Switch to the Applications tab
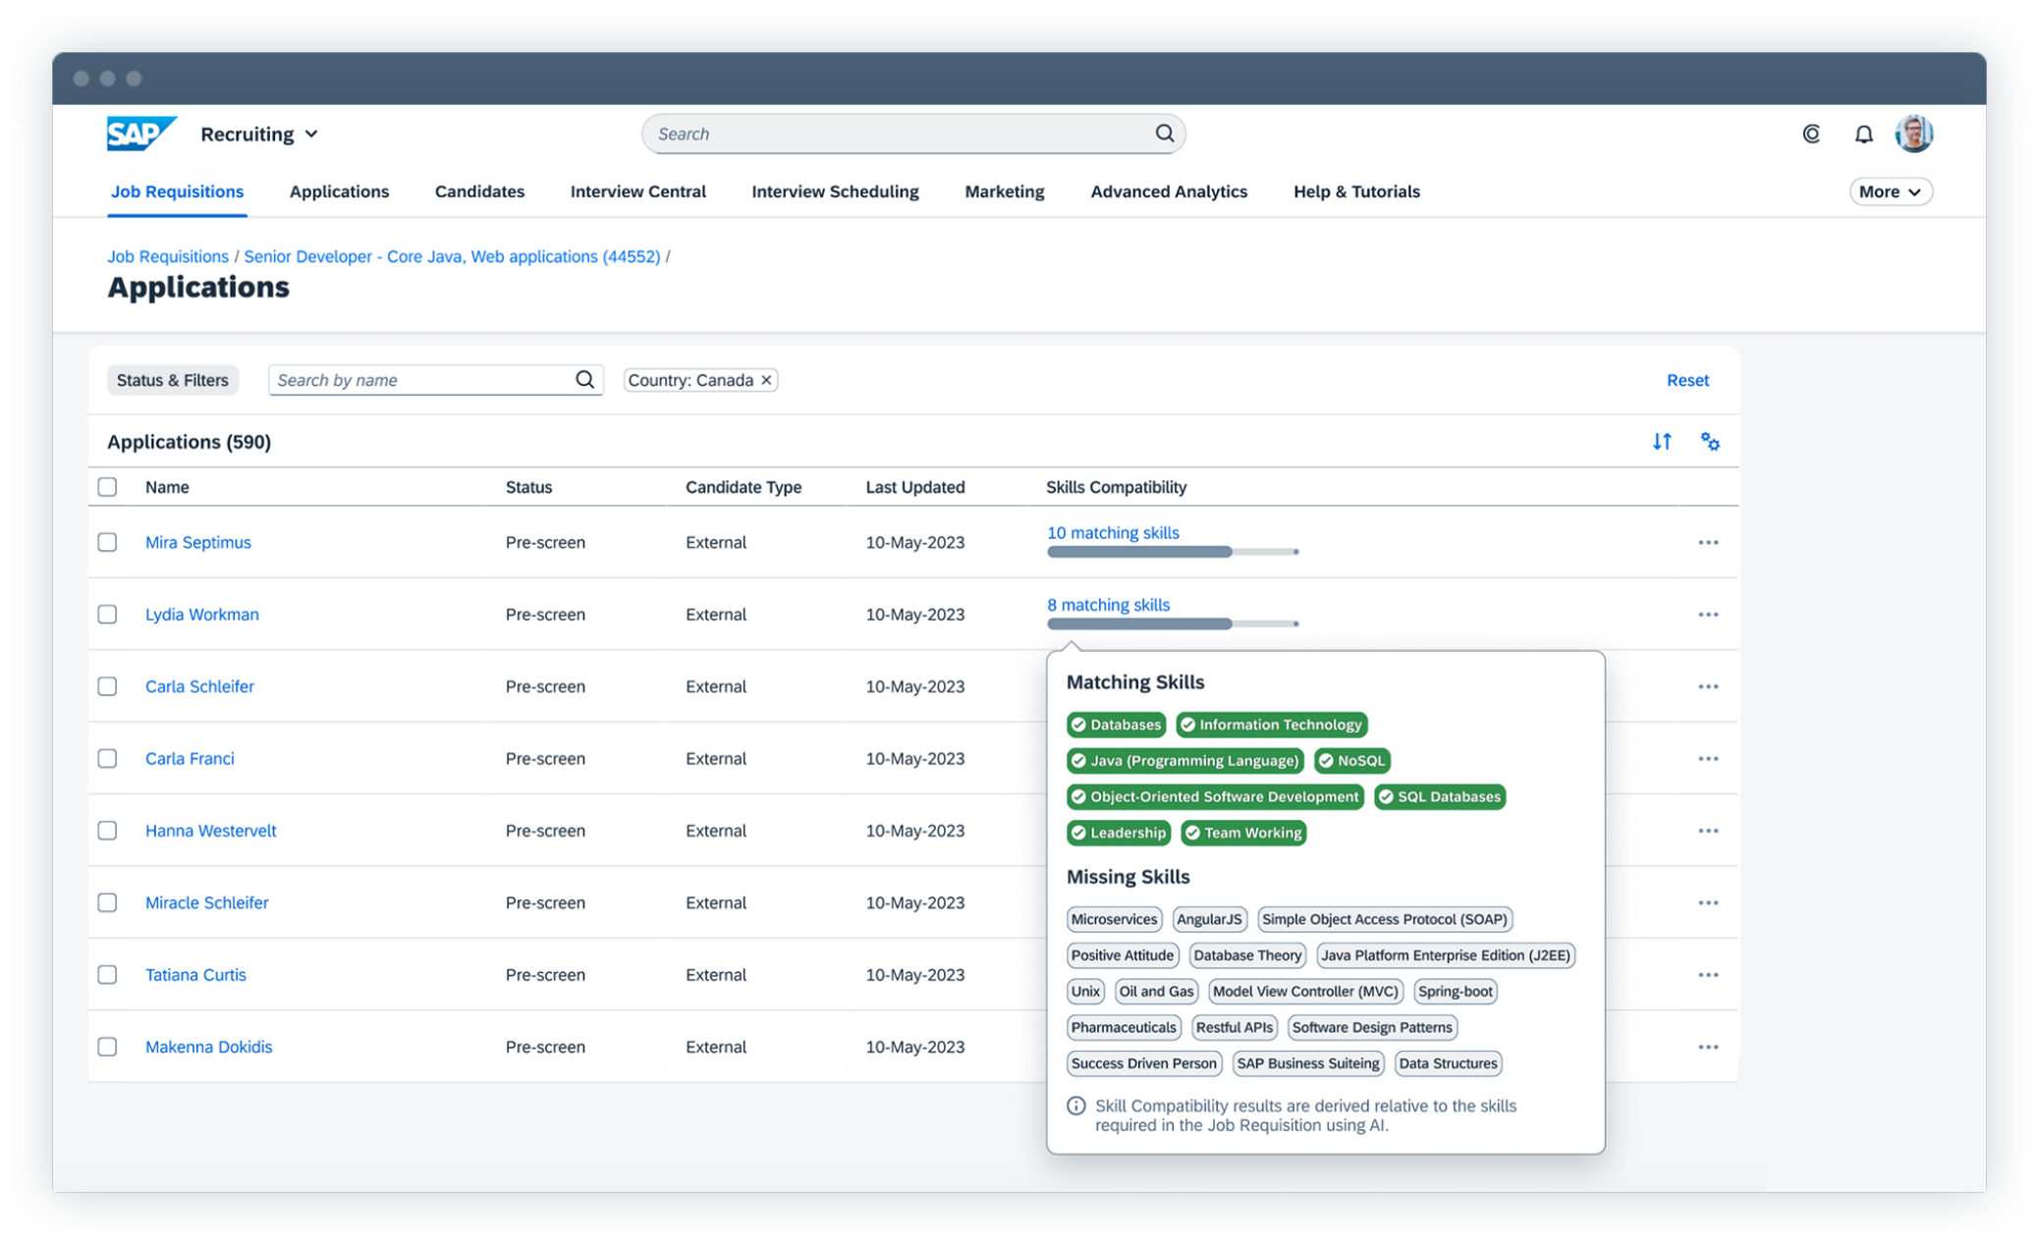The image size is (2039, 1245). 339,191
